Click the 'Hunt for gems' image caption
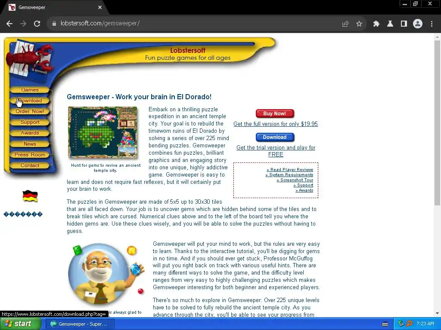Viewport: 441px width, 330px height. [106, 168]
